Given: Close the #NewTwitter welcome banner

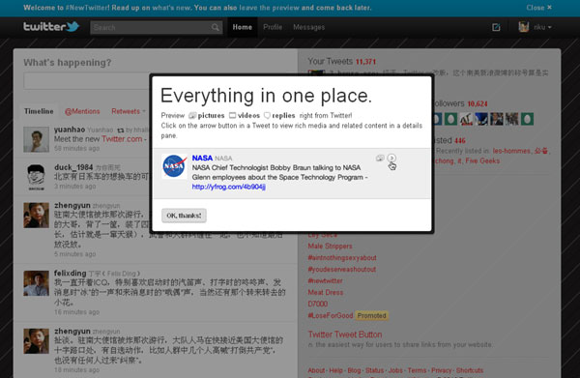Looking at the screenshot, I should tap(539, 8).
